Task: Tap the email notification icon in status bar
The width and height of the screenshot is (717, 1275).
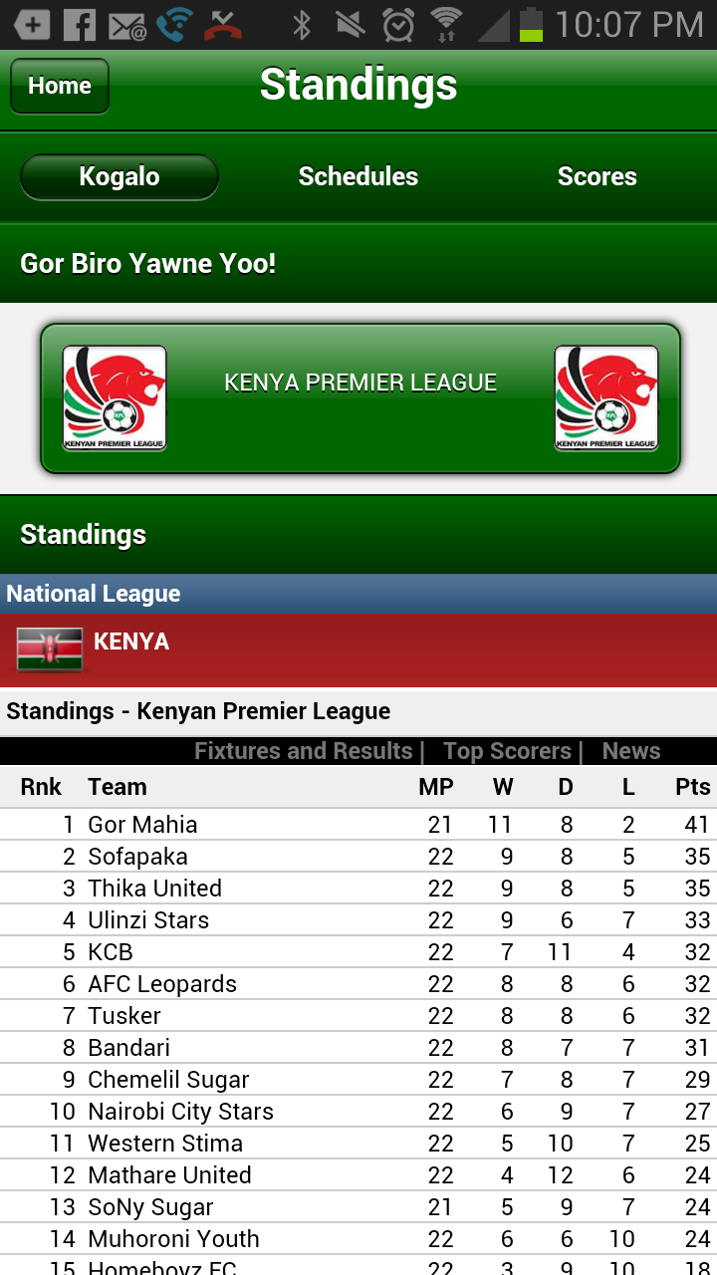Action: click(127, 24)
